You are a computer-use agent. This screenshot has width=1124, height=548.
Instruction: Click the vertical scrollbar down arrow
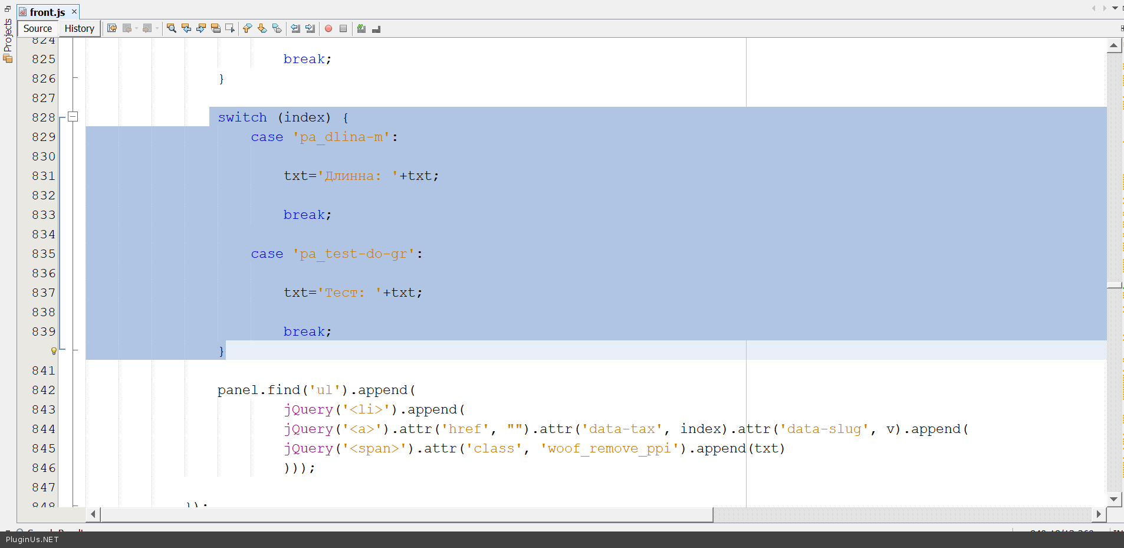tap(1114, 499)
